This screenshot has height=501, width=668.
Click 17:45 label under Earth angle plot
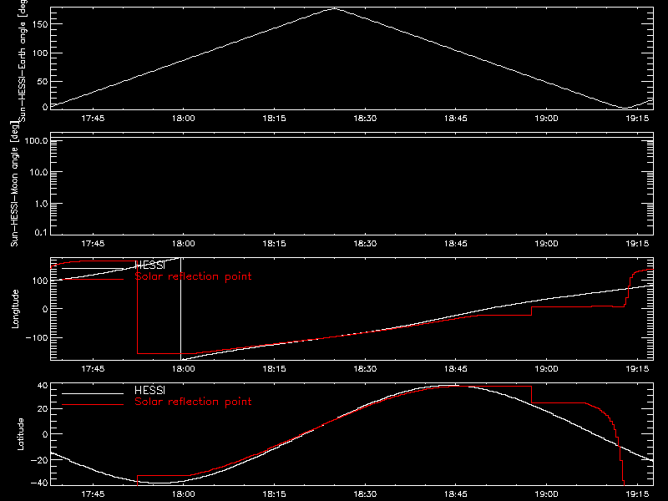[x=93, y=118]
